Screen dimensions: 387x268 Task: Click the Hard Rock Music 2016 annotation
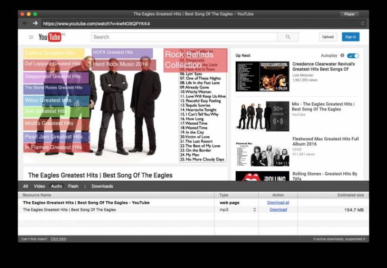[x=123, y=65]
